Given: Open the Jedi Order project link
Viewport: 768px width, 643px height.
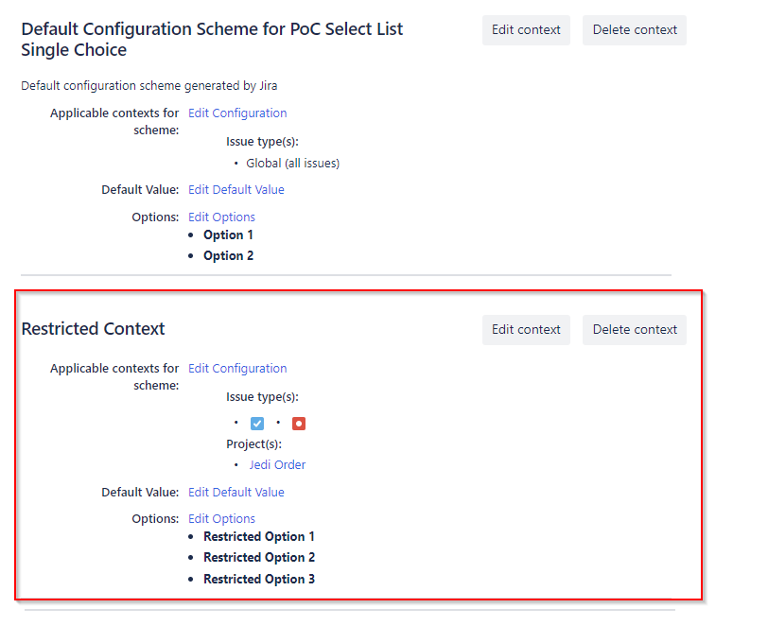Looking at the screenshot, I should point(277,465).
